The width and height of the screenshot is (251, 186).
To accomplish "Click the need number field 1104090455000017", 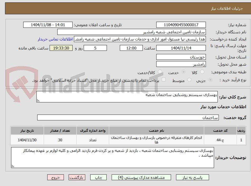I will (181, 25).
